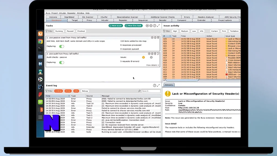Expand View details for Live audit

pyautogui.click(x=153, y=65)
